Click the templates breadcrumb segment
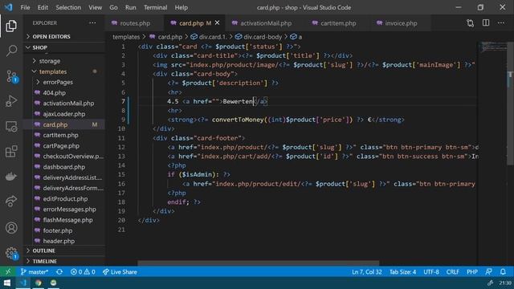Viewport: 514px width, 289px height. tap(126, 37)
